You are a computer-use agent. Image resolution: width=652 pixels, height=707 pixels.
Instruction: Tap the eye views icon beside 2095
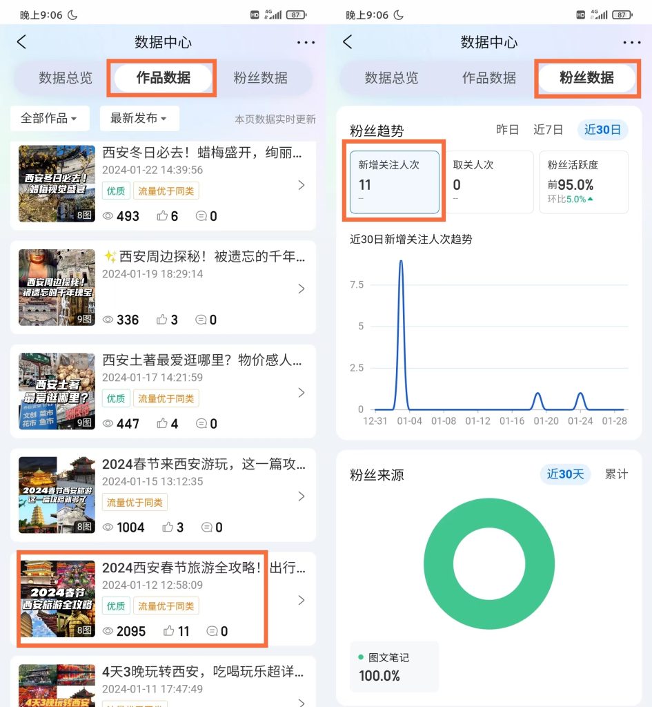(108, 631)
